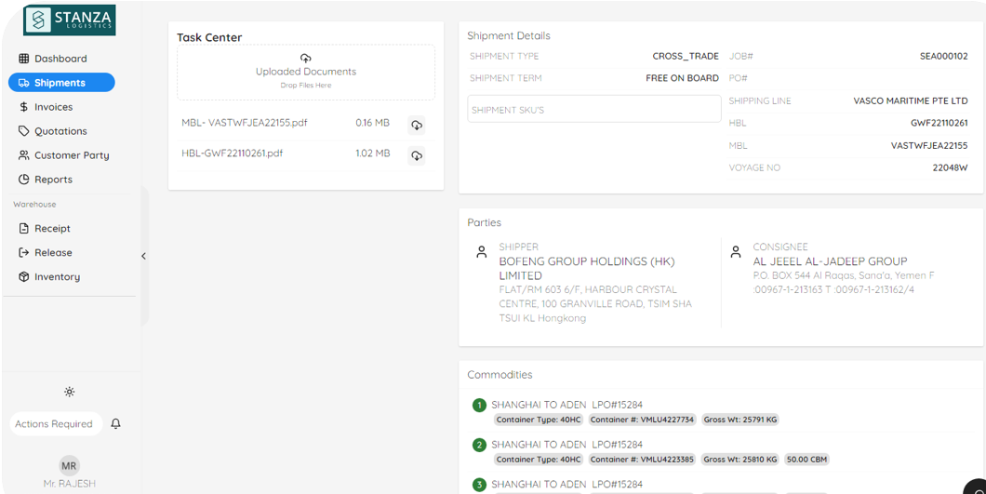The height and width of the screenshot is (494, 986).
Task: Click shipping line VASCO MARITIME PTE LTD
Action: pyautogui.click(x=911, y=100)
